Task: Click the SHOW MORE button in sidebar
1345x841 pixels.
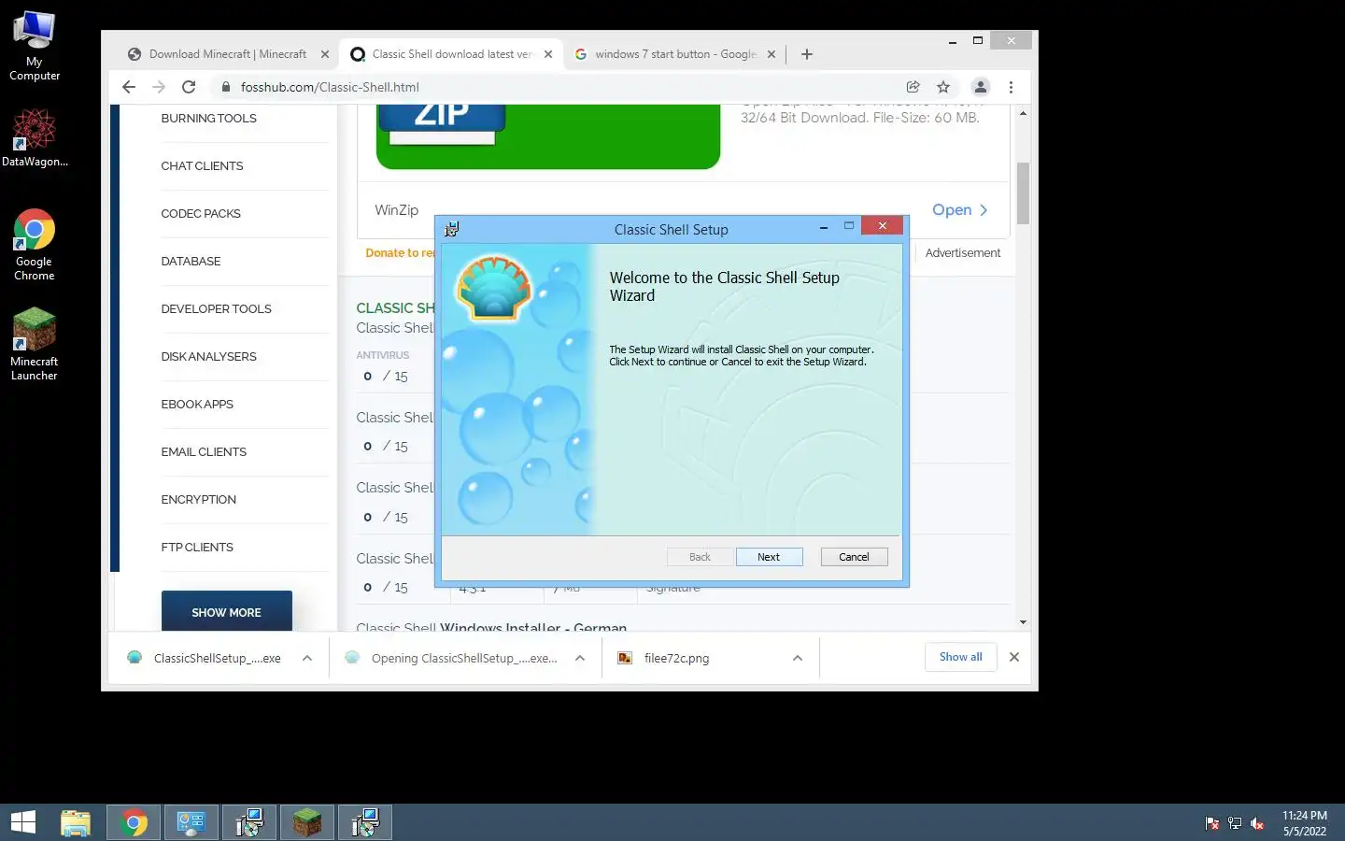Action: tap(227, 612)
